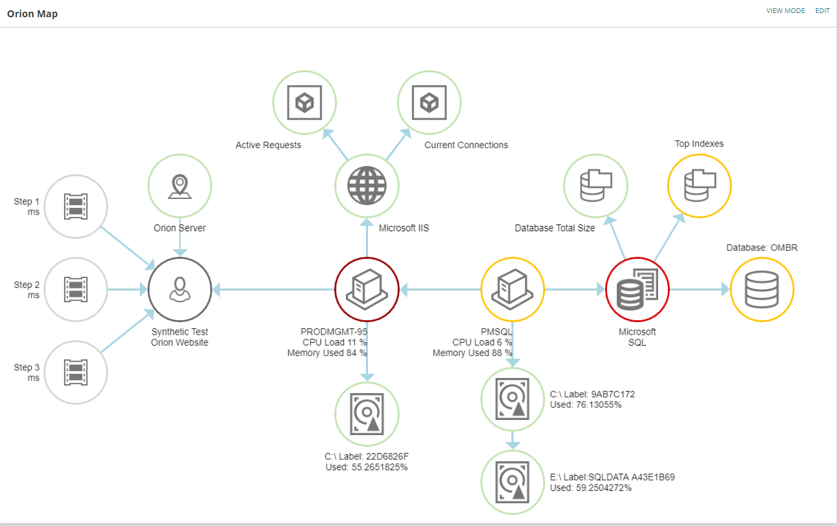Click the 'Active Requests' label
This screenshot has height=526, width=838.
click(x=268, y=145)
